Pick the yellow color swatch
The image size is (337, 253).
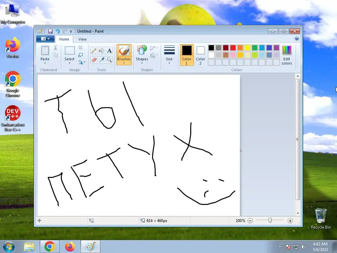pyautogui.click(x=247, y=48)
